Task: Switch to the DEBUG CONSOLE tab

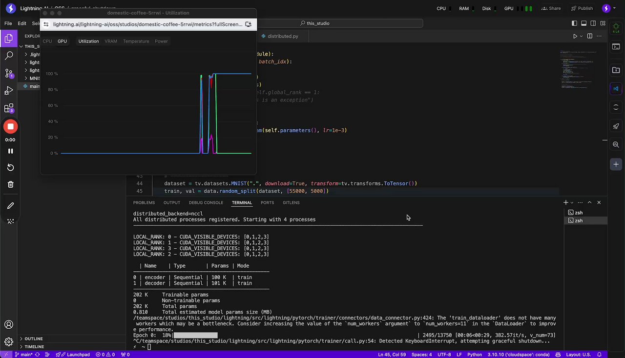Action: point(206,202)
